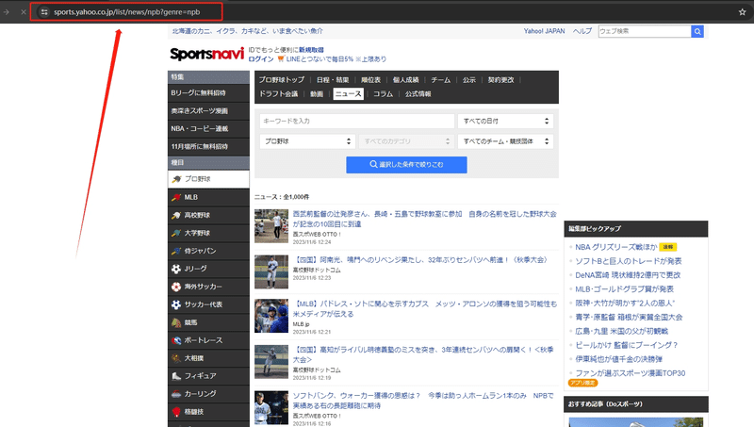The image size is (754, 427).
Task: Select 個人成績 nav tab
Action: [405, 80]
